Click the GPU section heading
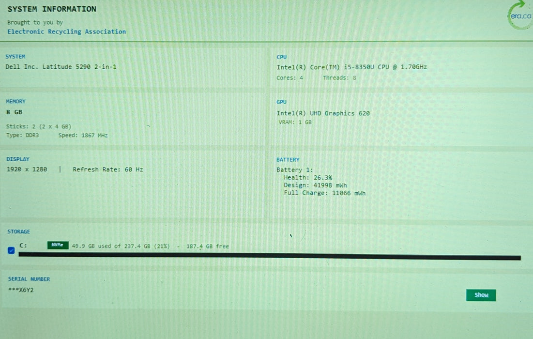Screen dimensions: 533x339 pos(281,102)
